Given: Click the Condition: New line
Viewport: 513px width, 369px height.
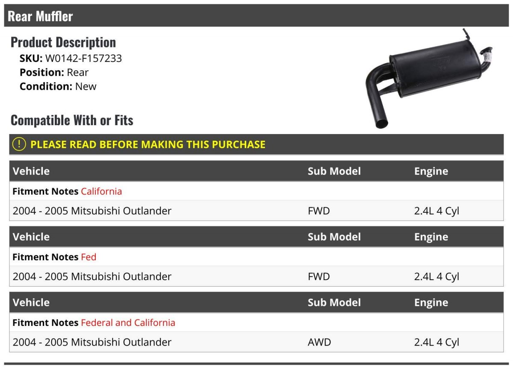Looking at the screenshot, I should click(x=58, y=86).
